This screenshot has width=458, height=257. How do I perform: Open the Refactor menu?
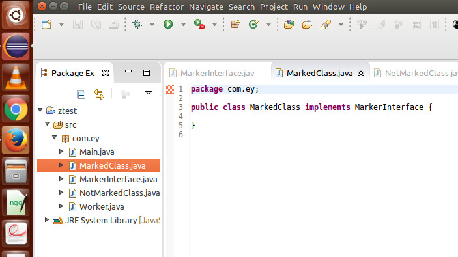[167, 7]
